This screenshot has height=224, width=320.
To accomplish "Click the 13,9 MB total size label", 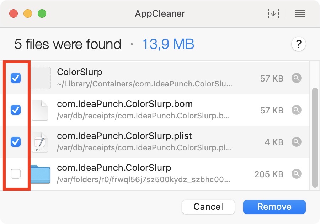I will click(x=168, y=44).
